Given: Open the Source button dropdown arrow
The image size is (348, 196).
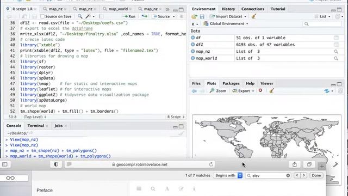Looking at the screenshot, I should [174, 16].
